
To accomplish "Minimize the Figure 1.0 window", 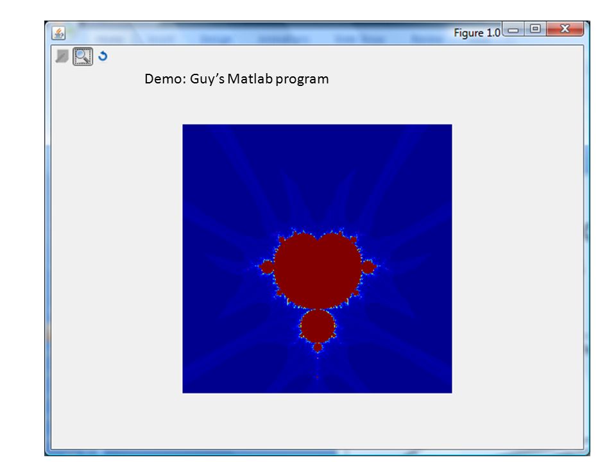I will (513, 30).
